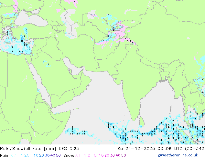The width and height of the screenshot is (205, 158).
Task: Click the "Rain/Snowfall rate [mm]" title text
Action: [28, 149]
